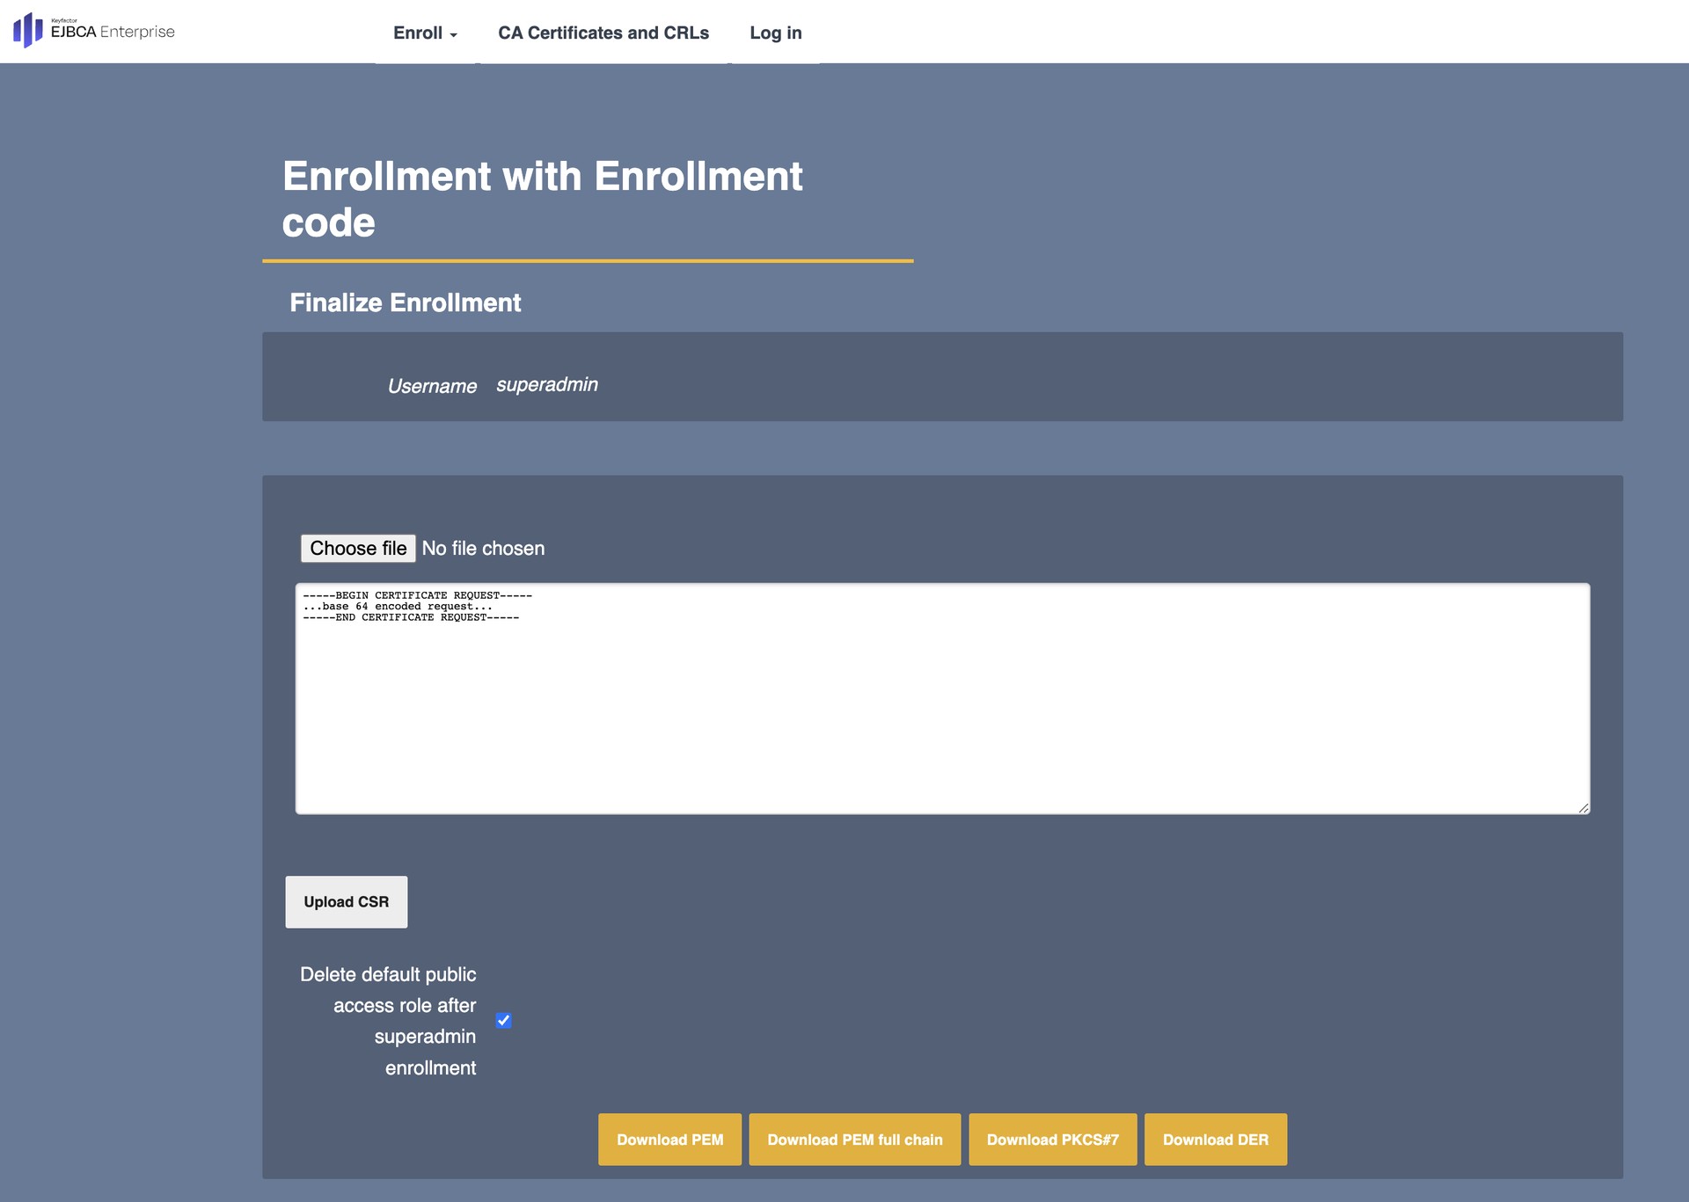
Task: Click the superadmin username value
Action: pos(546,385)
